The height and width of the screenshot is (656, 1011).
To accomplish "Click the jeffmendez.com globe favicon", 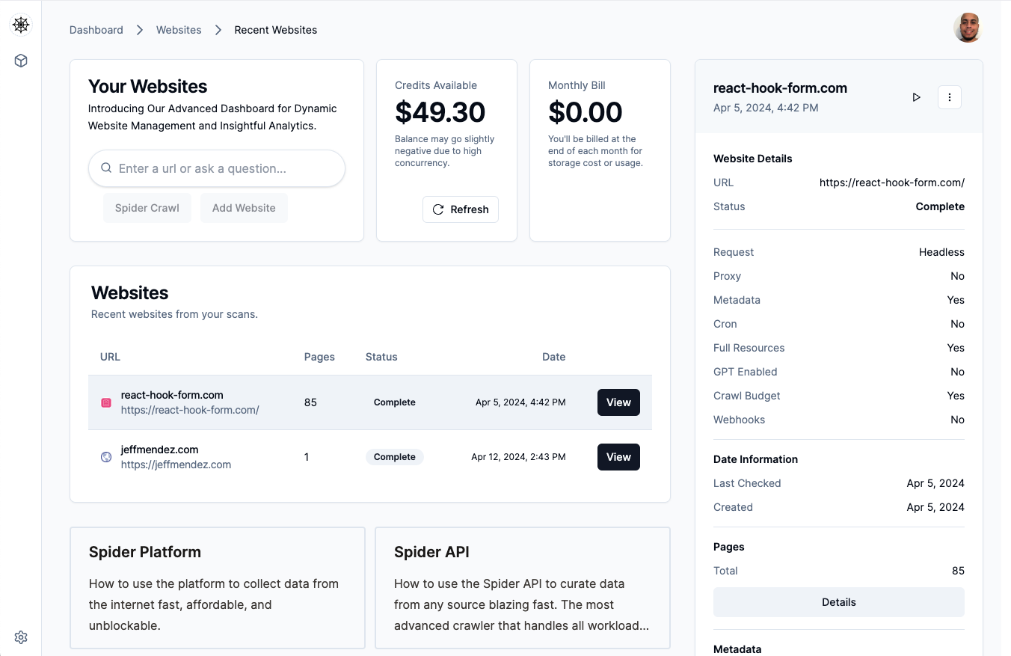I will pyautogui.click(x=106, y=457).
